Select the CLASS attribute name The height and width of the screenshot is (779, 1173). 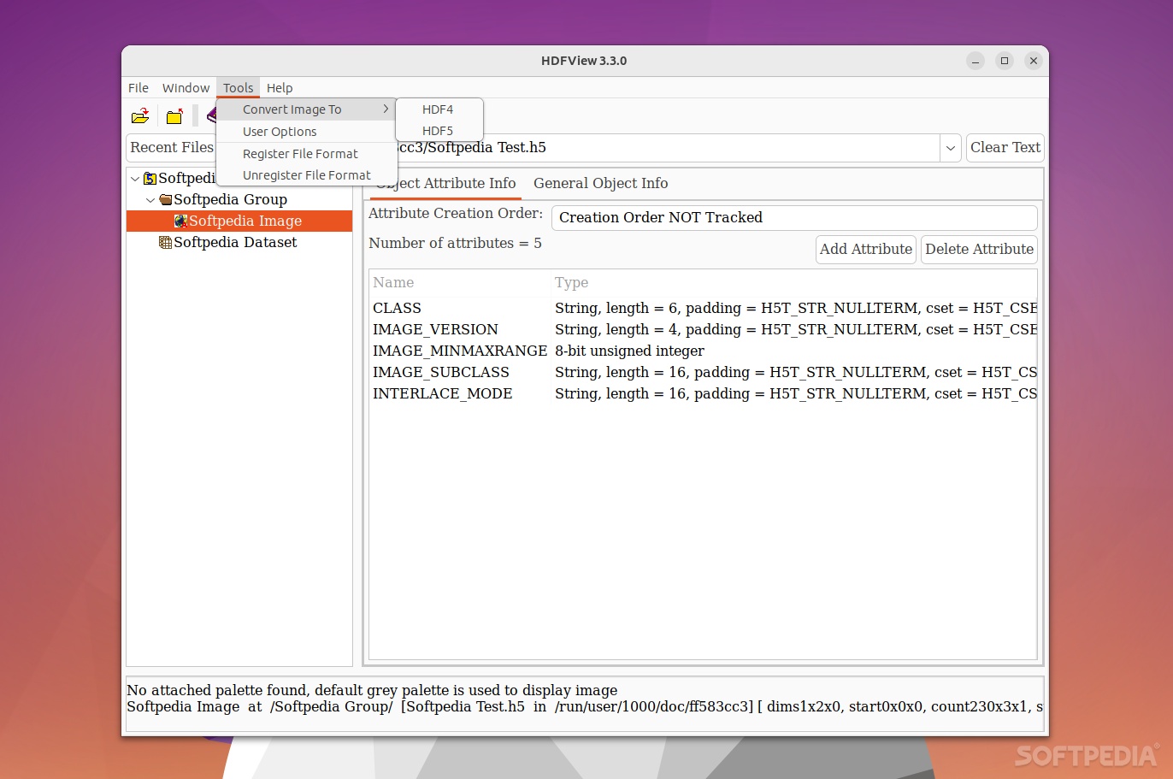tap(397, 308)
